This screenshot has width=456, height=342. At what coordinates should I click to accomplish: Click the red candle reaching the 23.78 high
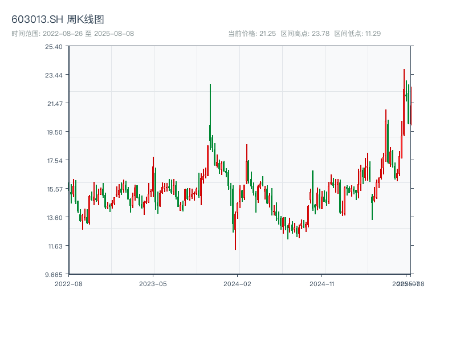click(404, 103)
